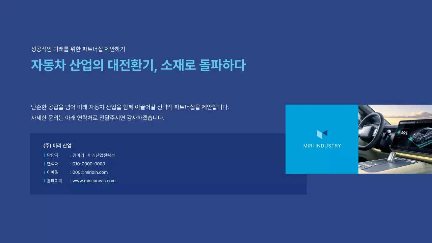Click the 89% charge progress display
This screenshot has width=432, height=243.
point(403,133)
